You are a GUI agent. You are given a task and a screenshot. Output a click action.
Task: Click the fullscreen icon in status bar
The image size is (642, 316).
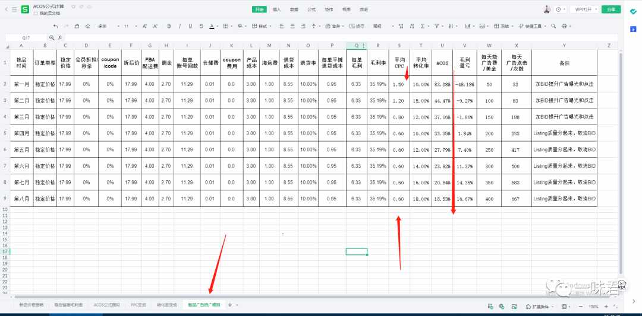click(x=615, y=306)
